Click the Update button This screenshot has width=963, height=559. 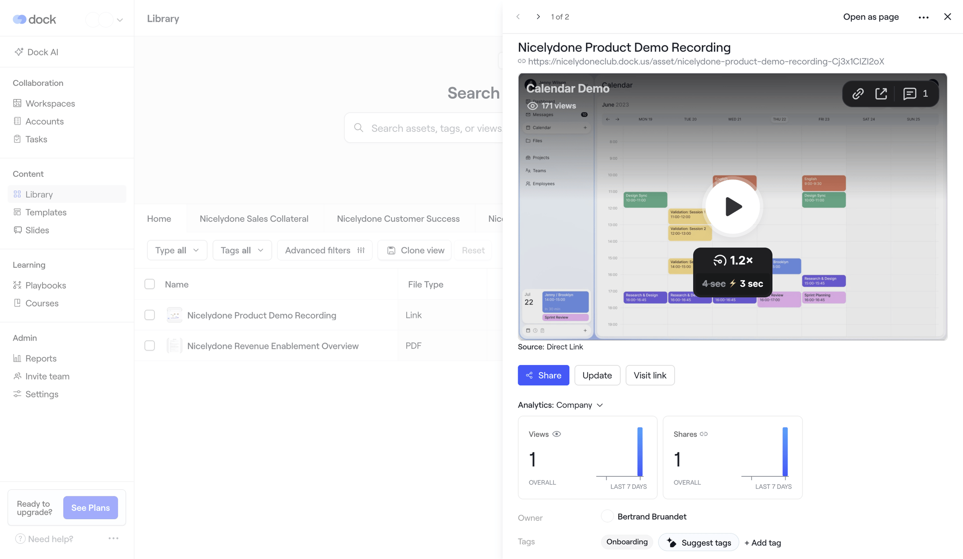tap(597, 375)
